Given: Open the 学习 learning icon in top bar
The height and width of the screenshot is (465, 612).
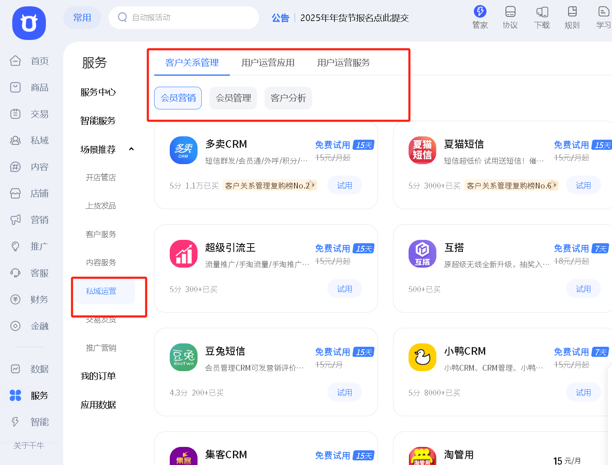Looking at the screenshot, I should pos(604,11).
